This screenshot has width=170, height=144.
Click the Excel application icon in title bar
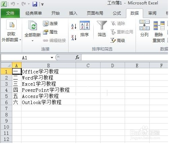point(4,4)
